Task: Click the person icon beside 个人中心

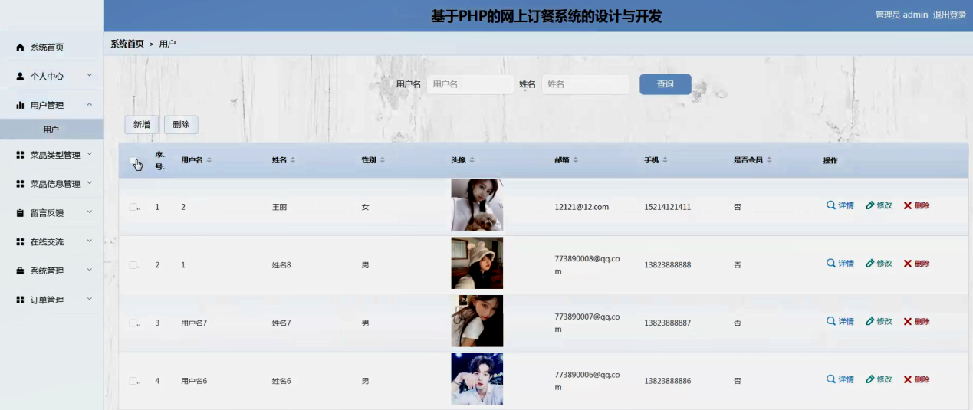Action: [x=21, y=77]
